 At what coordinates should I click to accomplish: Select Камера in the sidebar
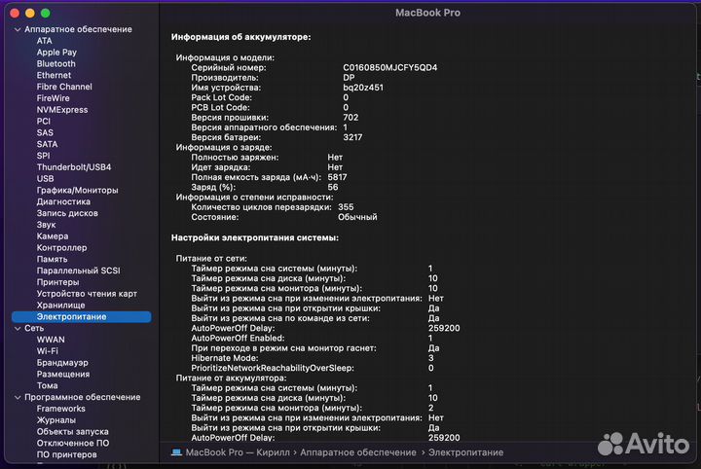(53, 236)
